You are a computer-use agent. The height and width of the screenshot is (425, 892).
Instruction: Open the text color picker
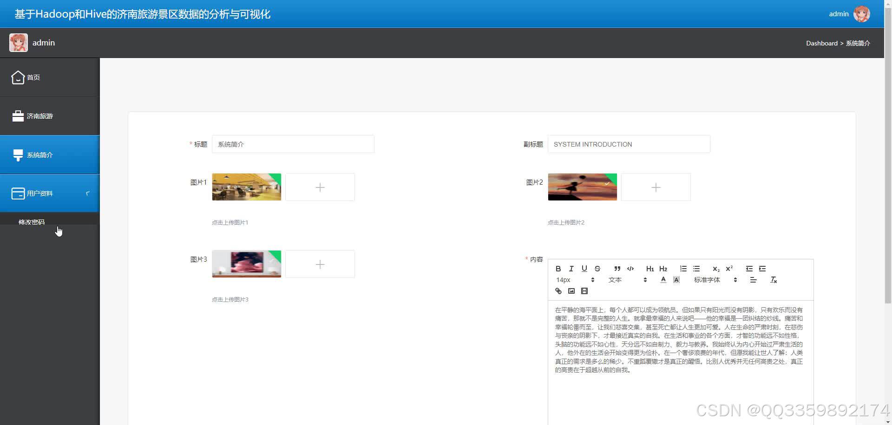[x=663, y=279]
